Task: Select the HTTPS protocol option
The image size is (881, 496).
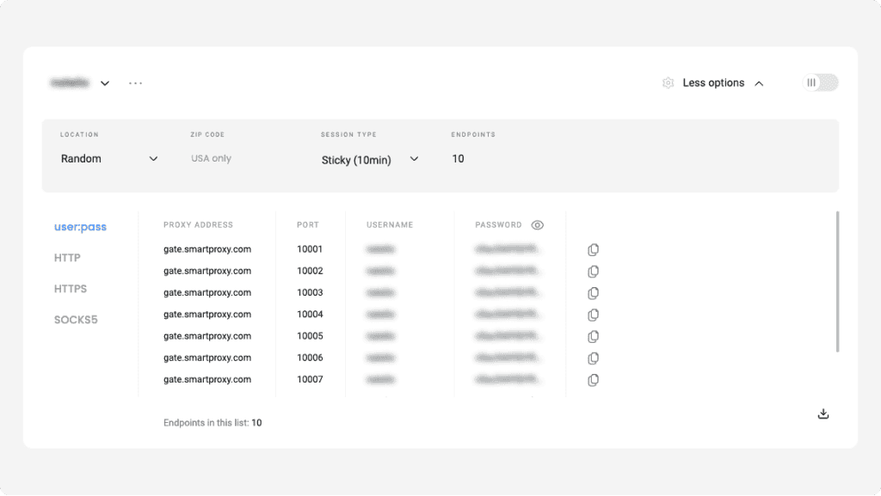Action: 71,288
